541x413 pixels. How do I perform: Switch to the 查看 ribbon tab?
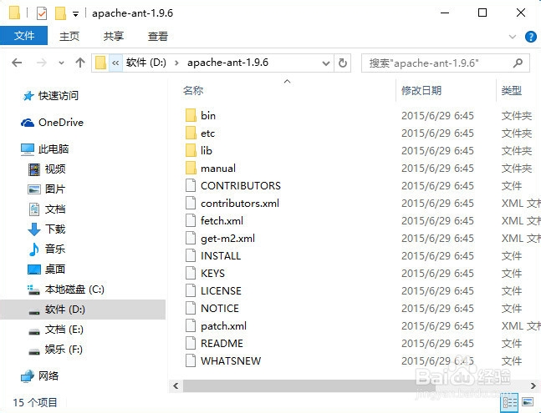click(x=158, y=36)
